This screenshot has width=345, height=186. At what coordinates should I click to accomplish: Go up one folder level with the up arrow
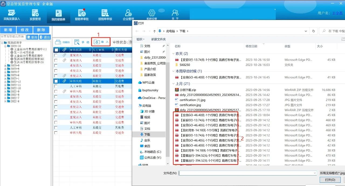[154, 31]
